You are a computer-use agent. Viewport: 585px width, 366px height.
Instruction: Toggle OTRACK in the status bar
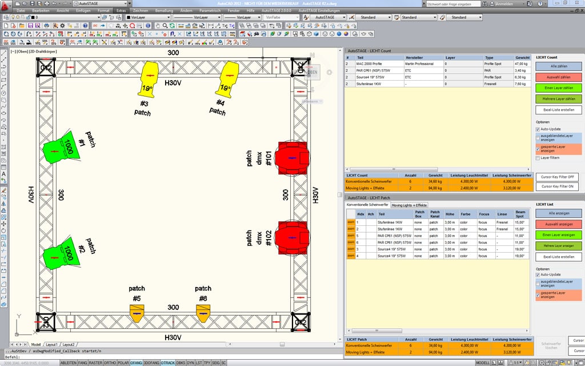coord(168,363)
